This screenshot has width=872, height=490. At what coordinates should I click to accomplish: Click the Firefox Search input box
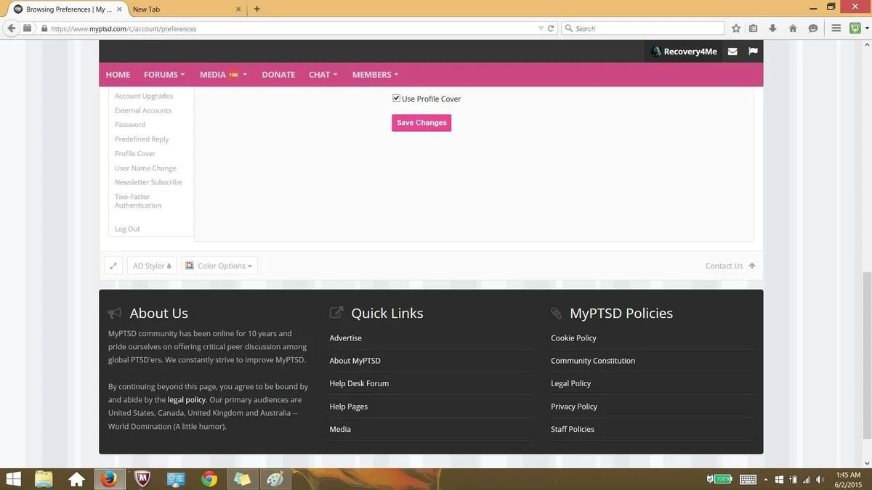click(643, 28)
